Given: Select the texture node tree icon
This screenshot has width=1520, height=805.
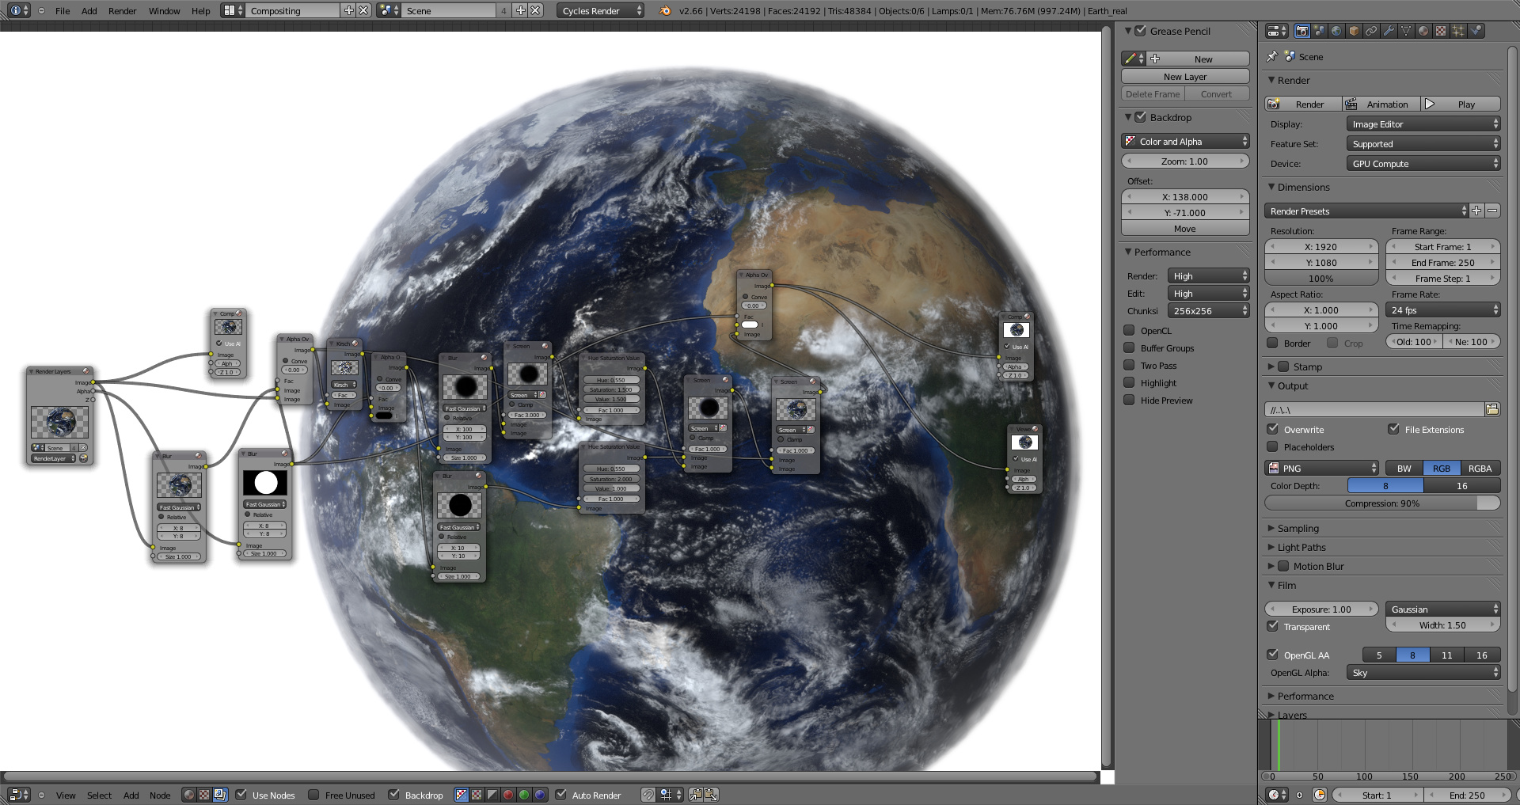Looking at the screenshot, I should point(204,795).
